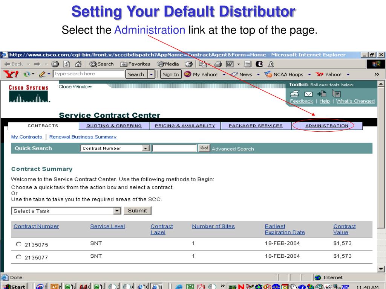Click the Yahoo toolbar Search button
Image resolution: width=386 pixels, height=289 pixels.
[136, 74]
